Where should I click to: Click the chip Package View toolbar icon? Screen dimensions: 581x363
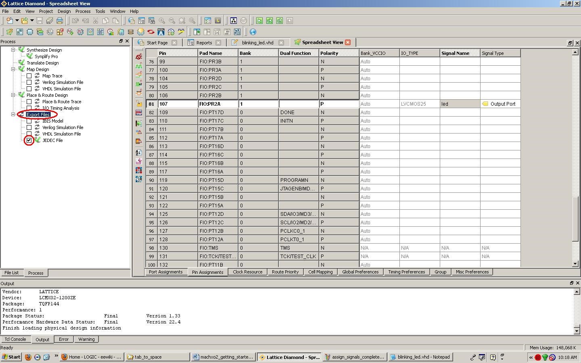tap(30, 32)
